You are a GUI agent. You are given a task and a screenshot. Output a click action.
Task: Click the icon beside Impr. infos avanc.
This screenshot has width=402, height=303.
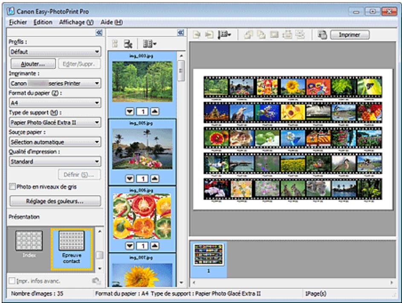[96, 281]
